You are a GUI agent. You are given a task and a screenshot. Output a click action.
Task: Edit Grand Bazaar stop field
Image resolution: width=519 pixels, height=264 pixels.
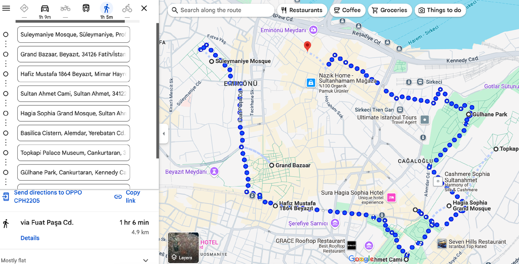click(x=74, y=54)
